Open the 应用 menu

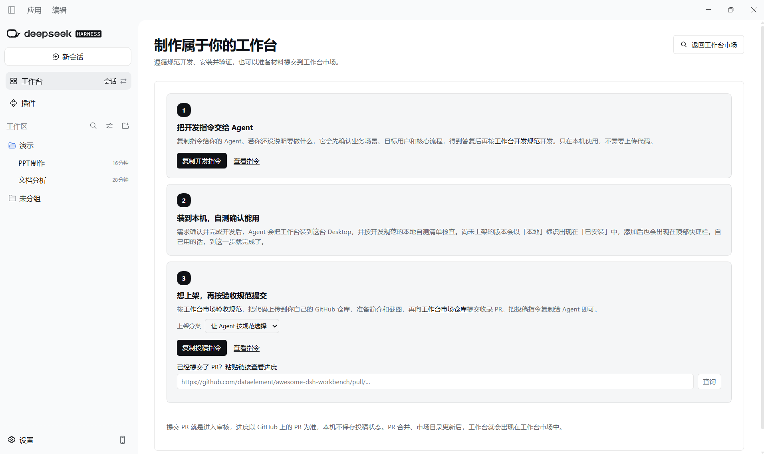pos(34,10)
